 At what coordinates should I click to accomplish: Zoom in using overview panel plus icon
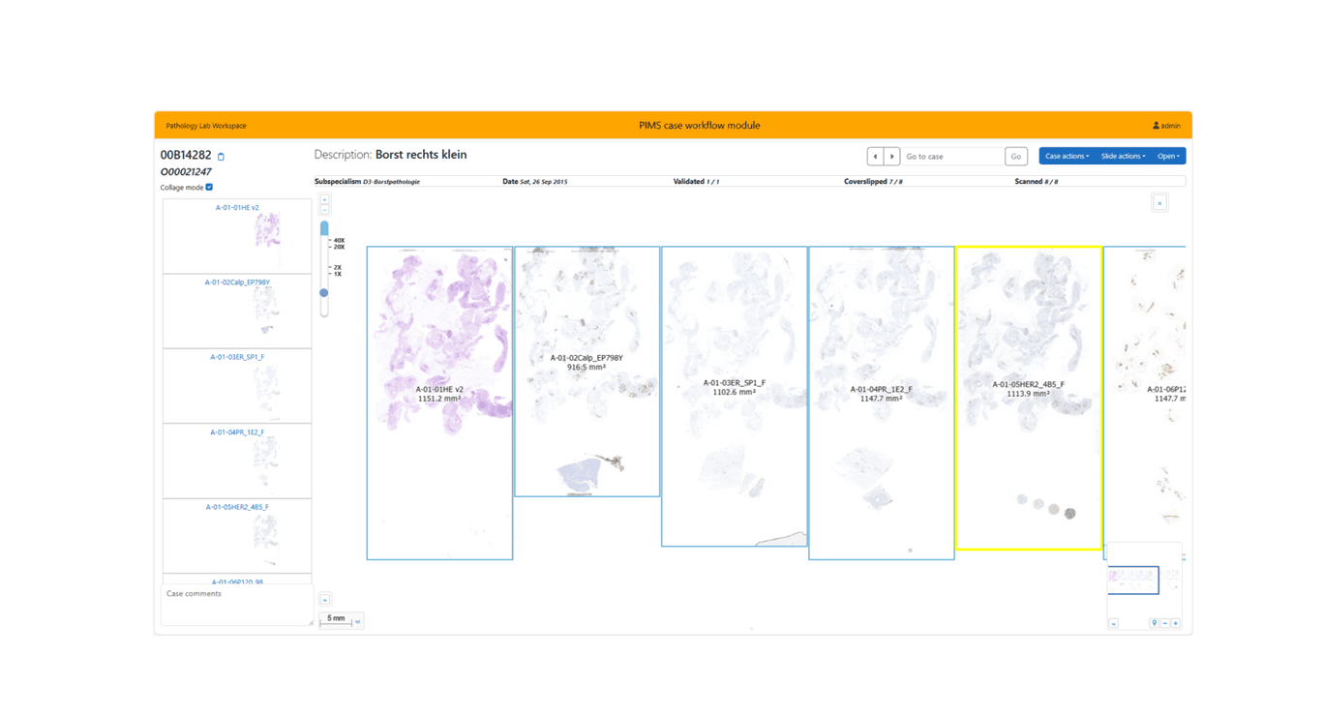coord(1176,623)
